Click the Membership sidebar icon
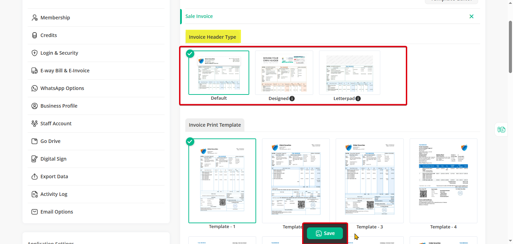This screenshot has width=513, height=244. pyautogui.click(x=35, y=18)
